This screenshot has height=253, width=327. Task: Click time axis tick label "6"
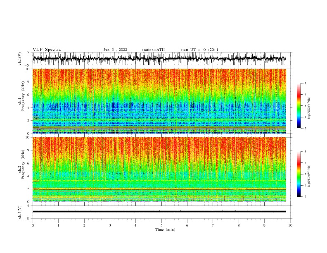pos(187,225)
